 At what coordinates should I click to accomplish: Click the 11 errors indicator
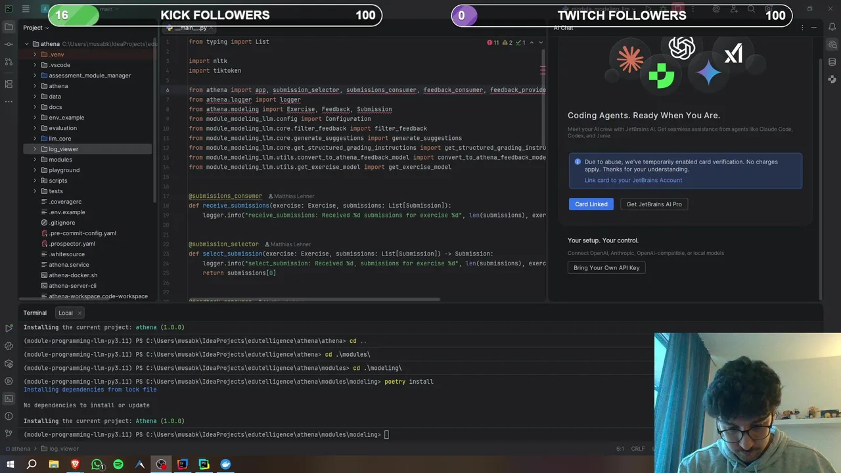click(x=493, y=42)
